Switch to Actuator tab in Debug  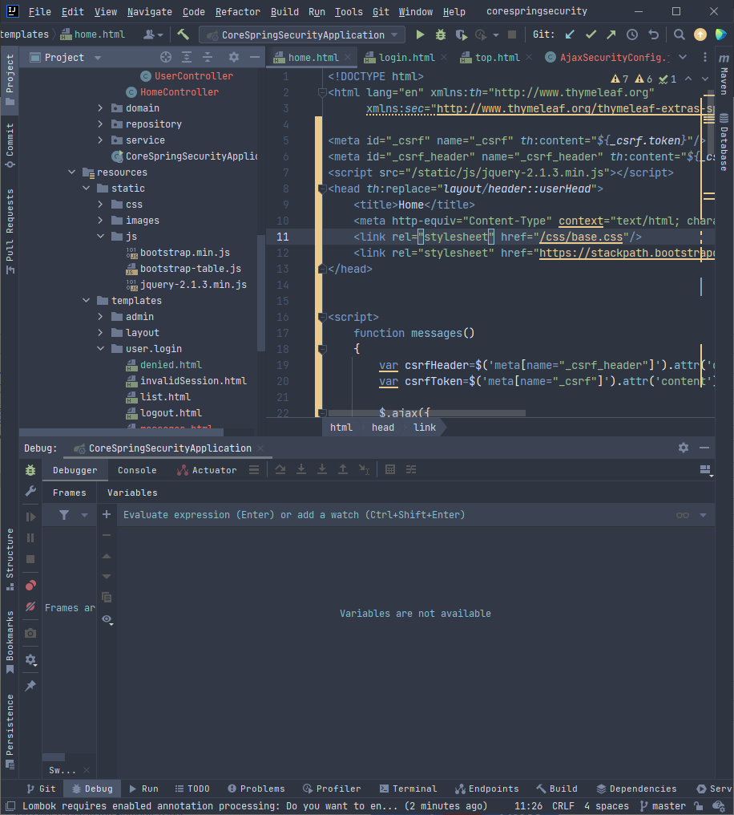point(207,470)
